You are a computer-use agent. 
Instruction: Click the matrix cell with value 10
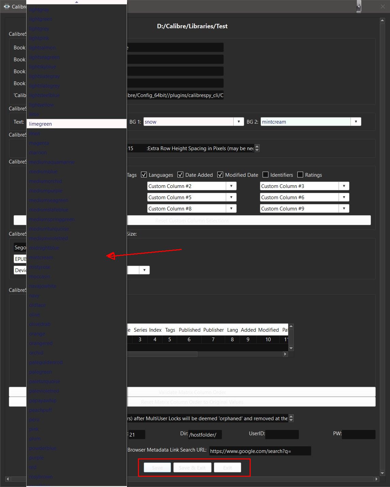pos(268,340)
